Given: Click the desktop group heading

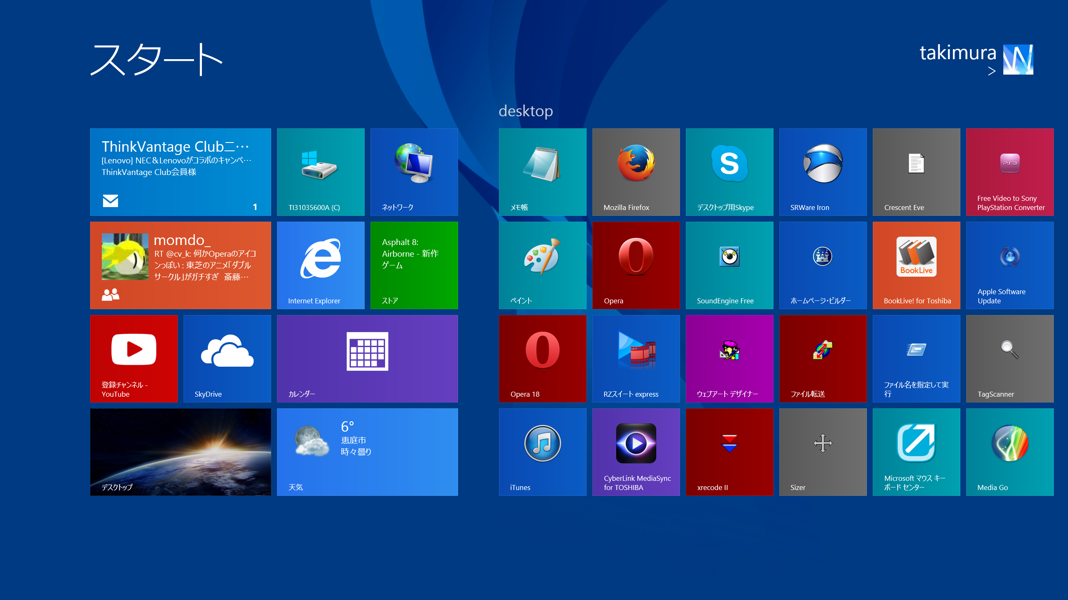Looking at the screenshot, I should point(526,111).
